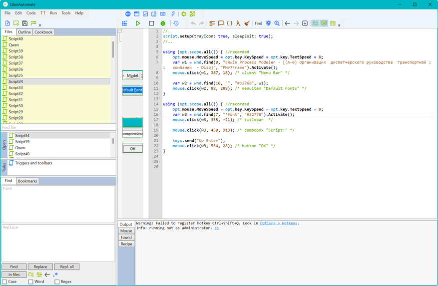The width and height of the screenshot is (438, 286).
Task: Run script with green play icon
Action: [x=138, y=23]
